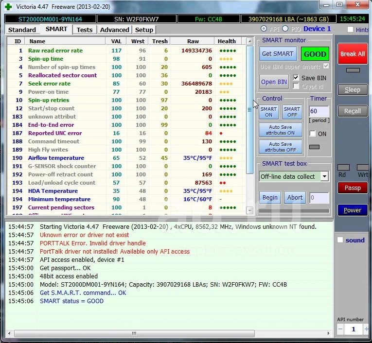Click the Sleep button
Image resolution: width=372 pixels, height=343 pixels.
(353, 89)
